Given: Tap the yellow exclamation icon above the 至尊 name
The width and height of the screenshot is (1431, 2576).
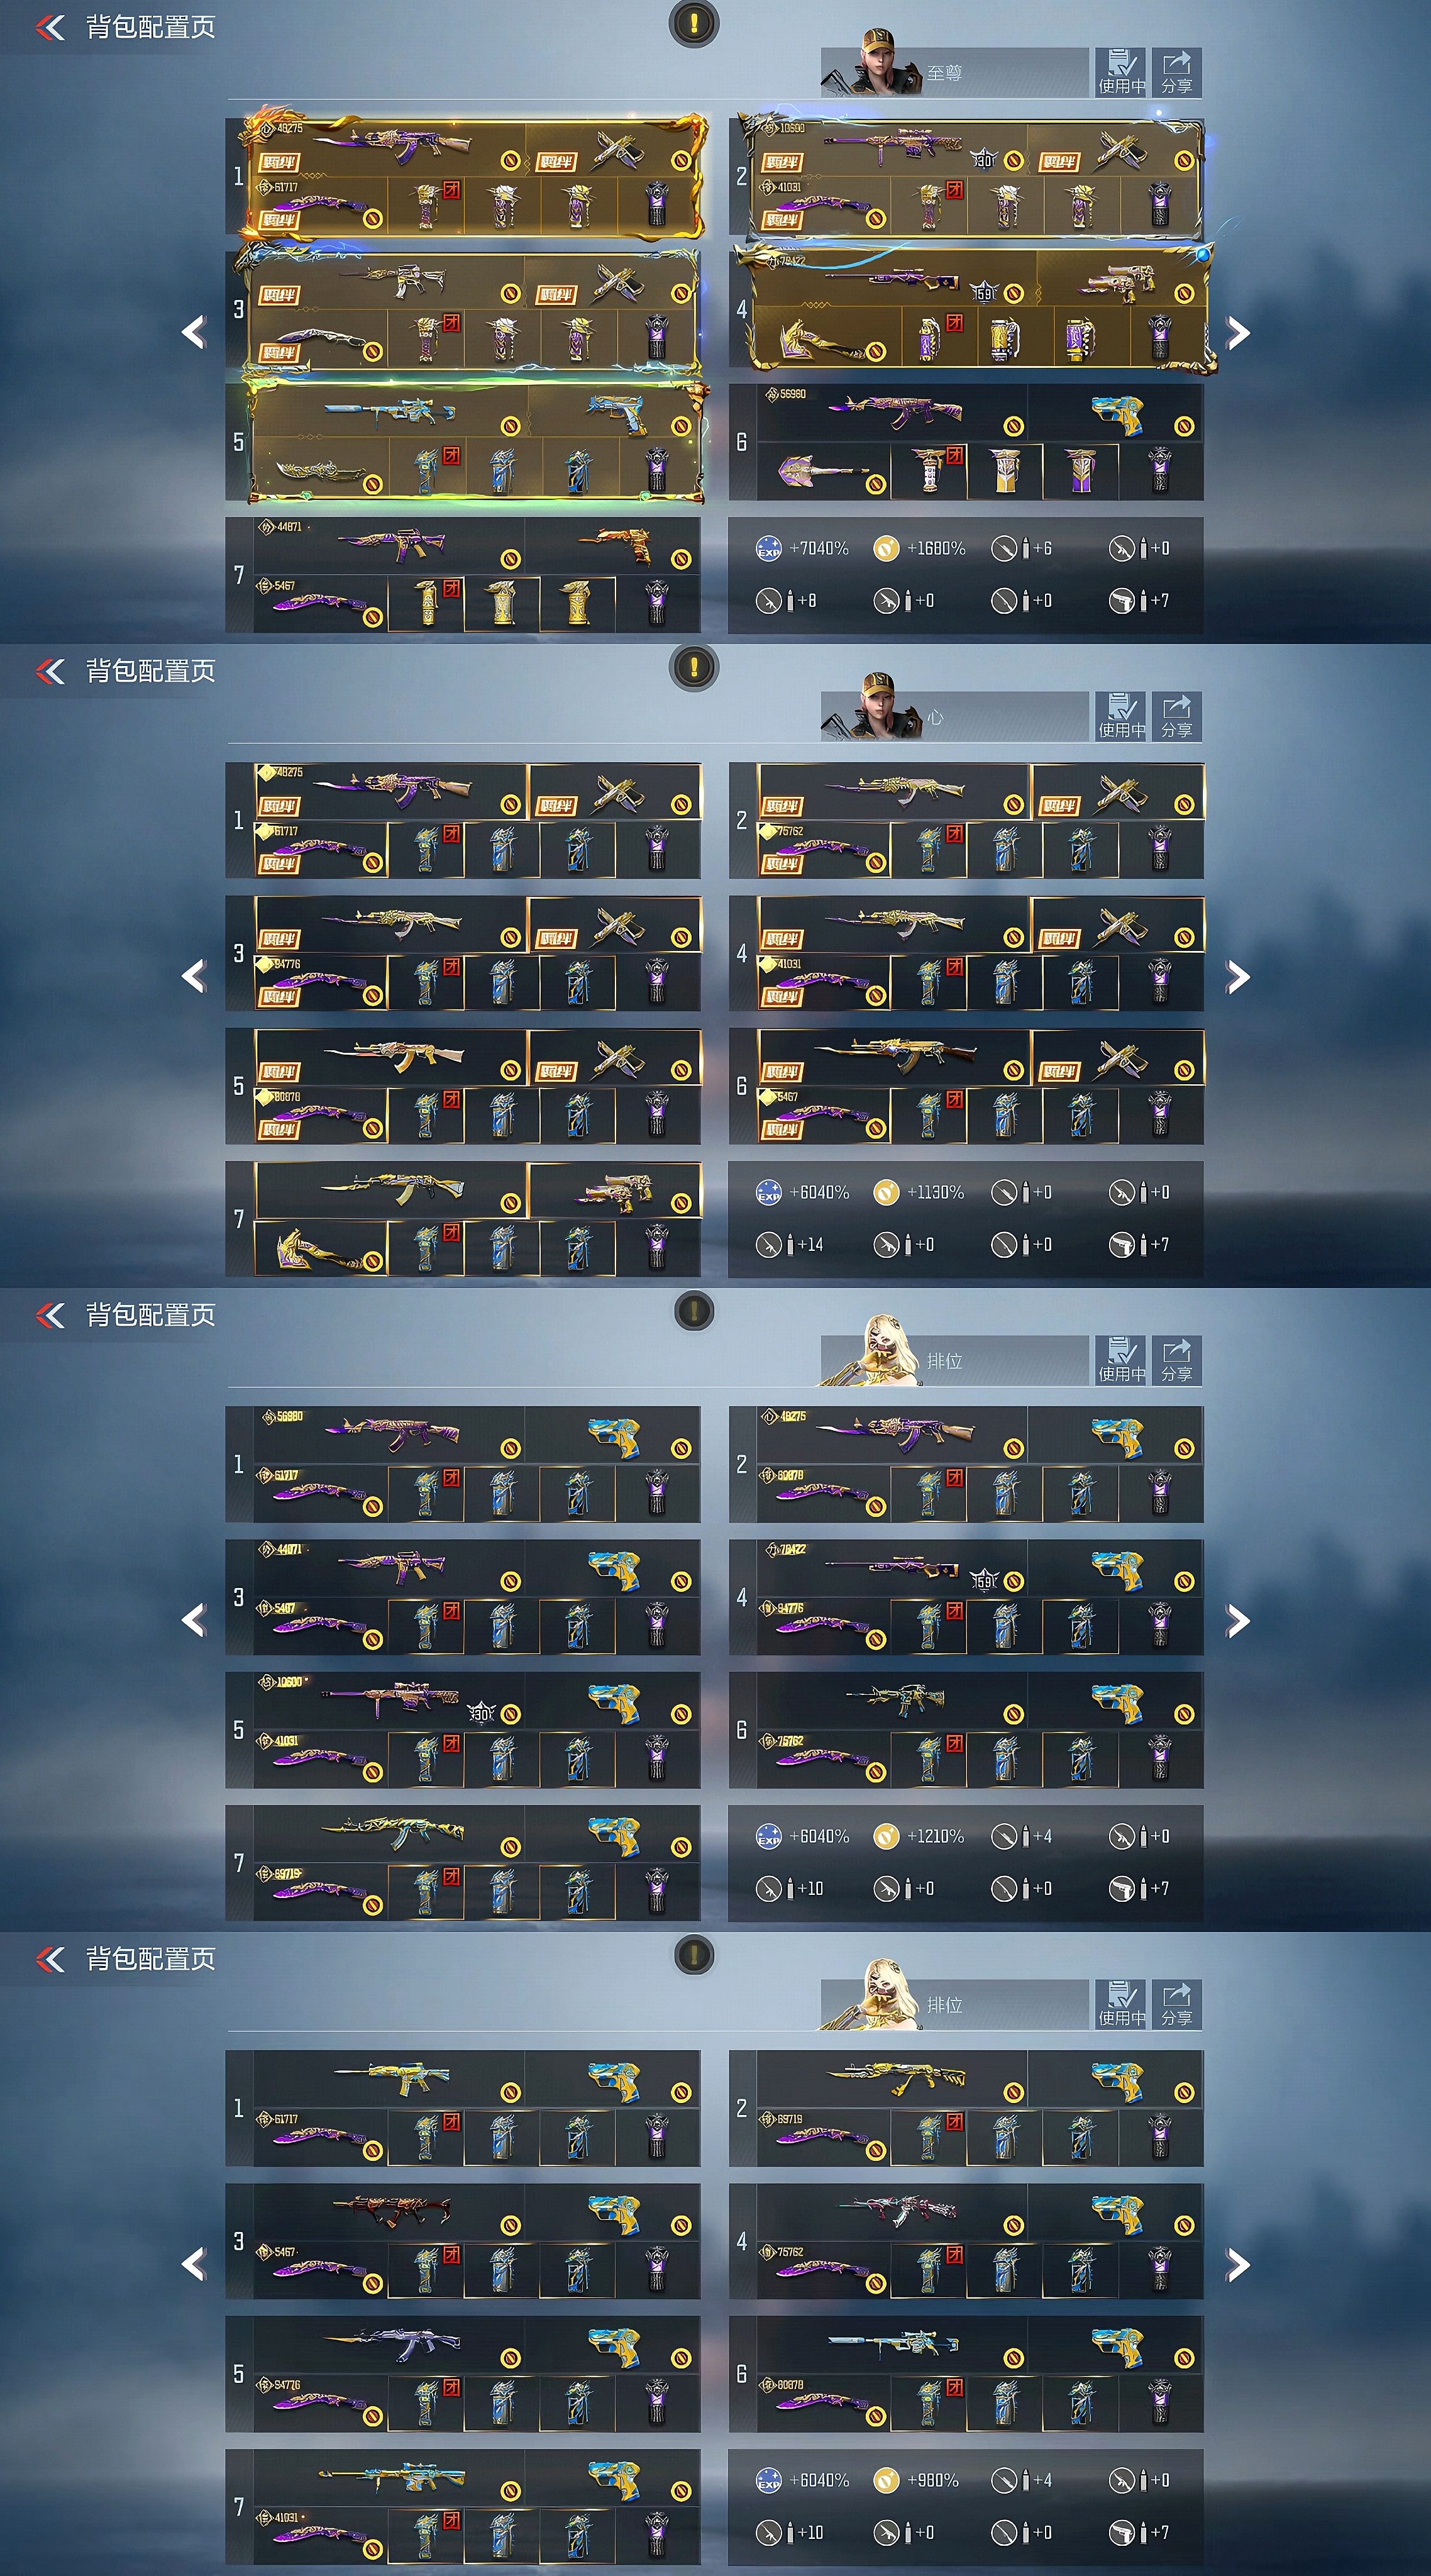Looking at the screenshot, I should point(694,22).
